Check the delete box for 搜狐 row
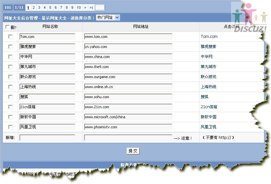271x184 pixels. [x=10, y=97]
